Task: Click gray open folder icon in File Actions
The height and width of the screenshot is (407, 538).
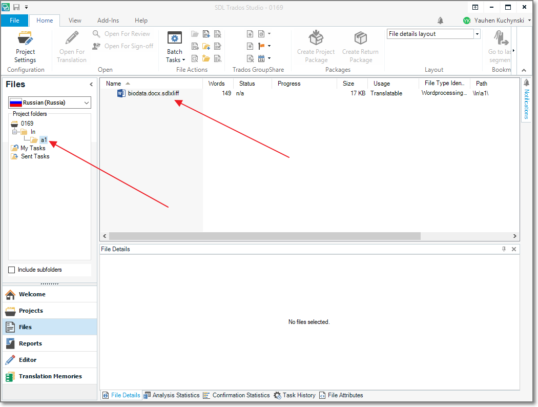Action: (x=195, y=34)
